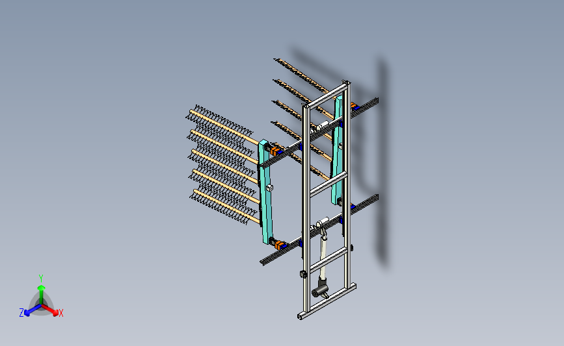The height and width of the screenshot is (346, 564).
Task: Select the base crossbar of the aluminum frame
Action: [x=327, y=301]
